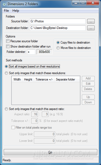The image size is (101, 165).
Task: Click the Separate folder column header
Action: (x=67, y=79)
